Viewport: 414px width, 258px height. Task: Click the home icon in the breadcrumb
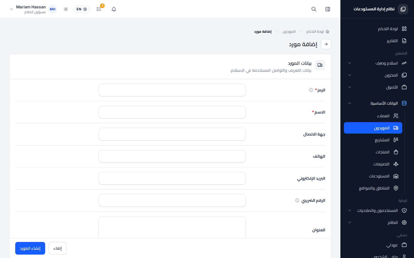point(327,32)
